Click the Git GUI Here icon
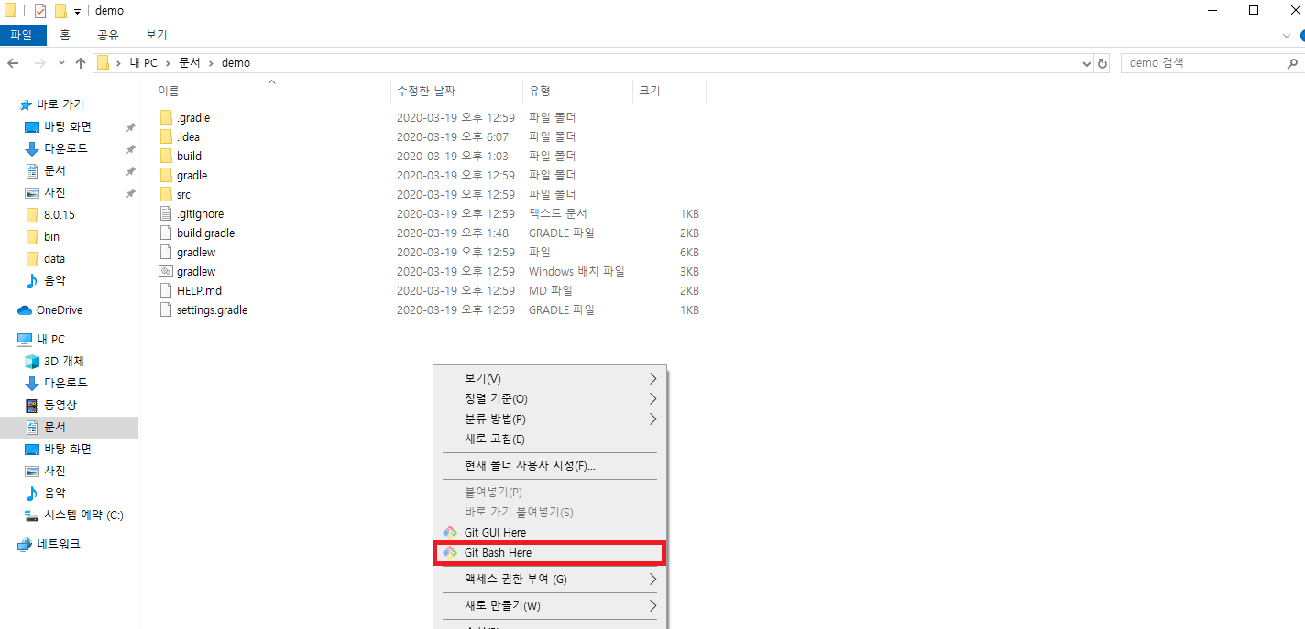 (x=450, y=532)
